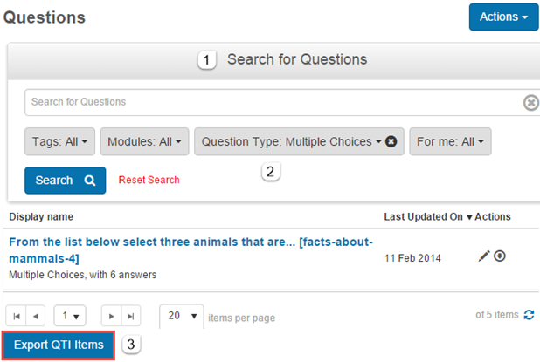Jump to the last page of results
Screen dimensions: 540x362
click(x=129, y=316)
